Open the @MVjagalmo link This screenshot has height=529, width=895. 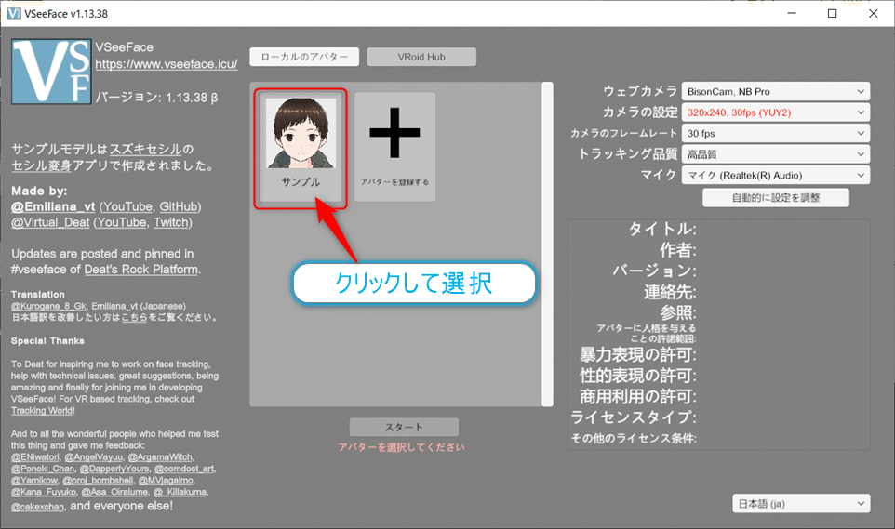(166, 480)
